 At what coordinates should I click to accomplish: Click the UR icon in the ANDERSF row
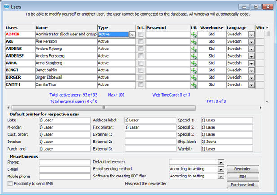coord(194,56)
